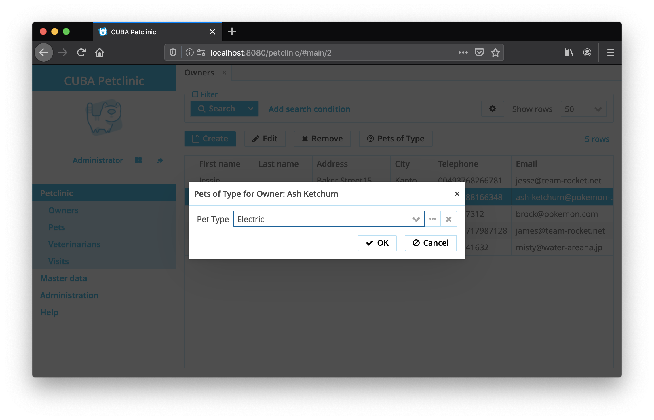
Task: Close the Owners tab
Action: coord(224,73)
